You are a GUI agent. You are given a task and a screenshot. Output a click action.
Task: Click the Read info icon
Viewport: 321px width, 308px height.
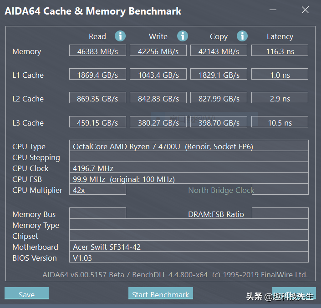(120, 36)
